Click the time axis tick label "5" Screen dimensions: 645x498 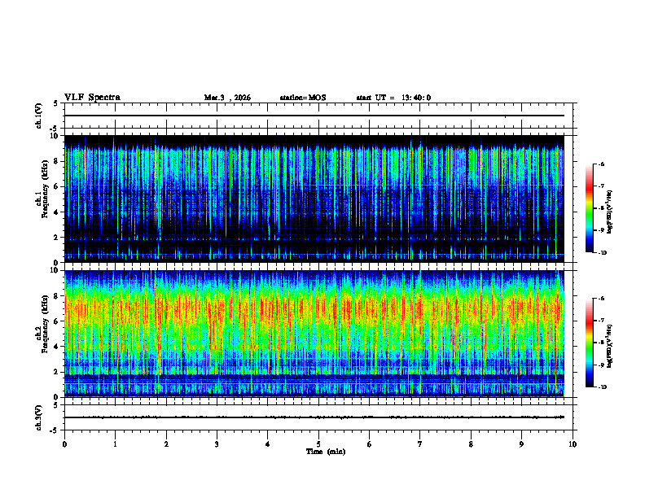pyautogui.click(x=318, y=444)
